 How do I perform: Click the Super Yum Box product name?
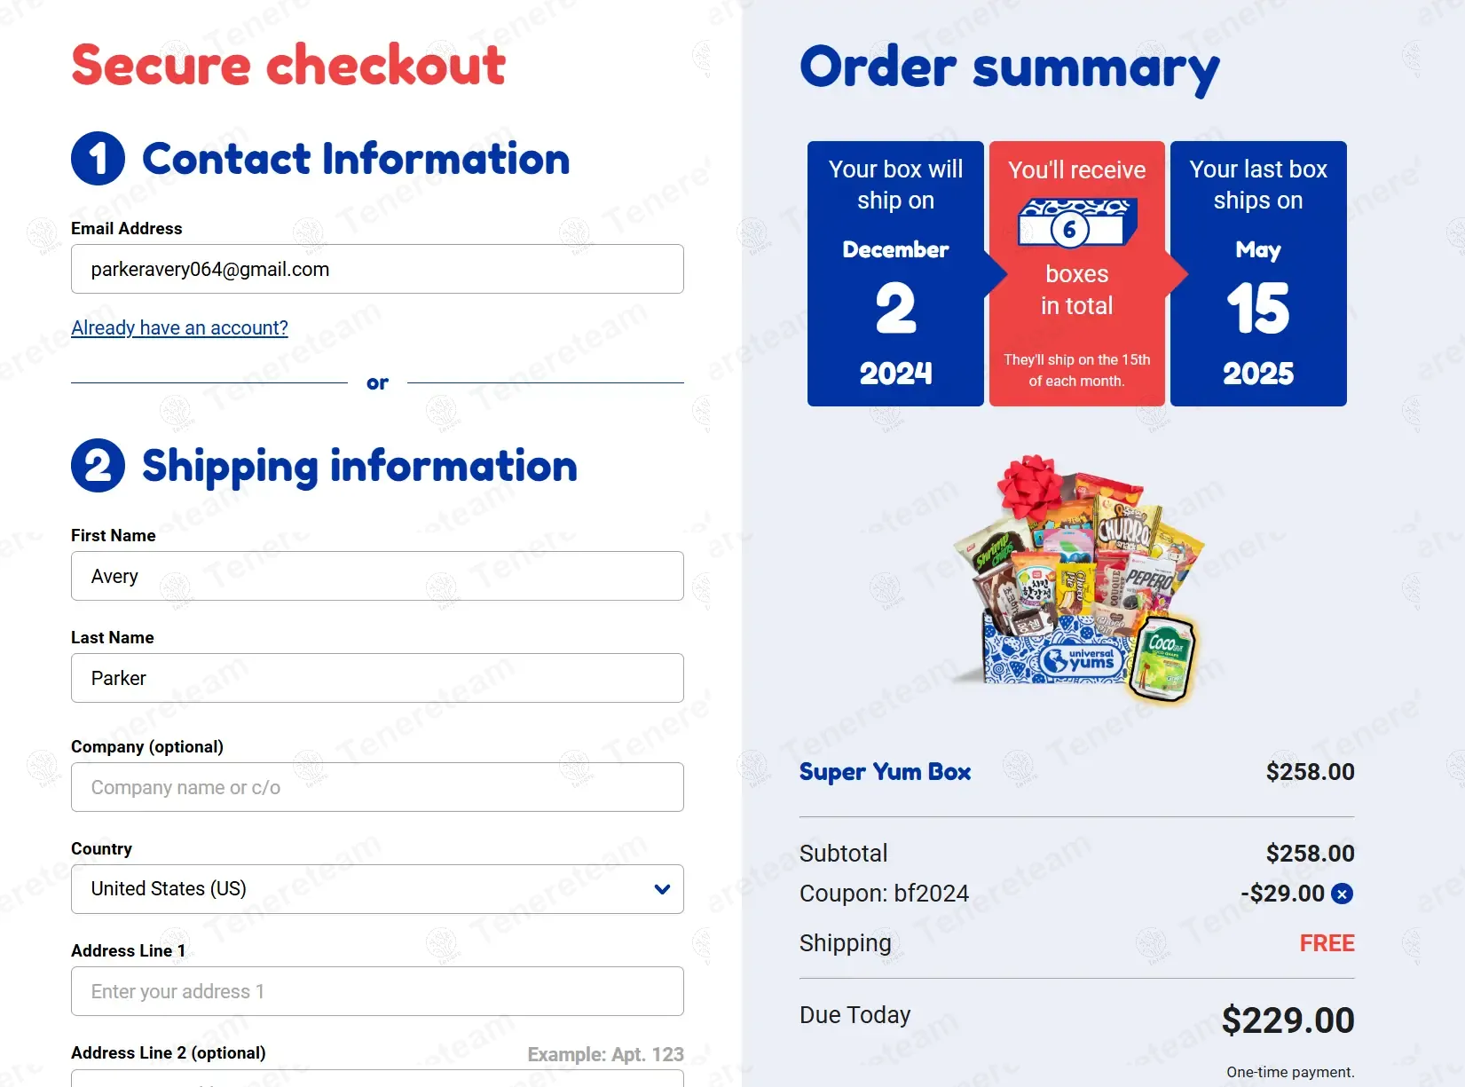(x=885, y=772)
